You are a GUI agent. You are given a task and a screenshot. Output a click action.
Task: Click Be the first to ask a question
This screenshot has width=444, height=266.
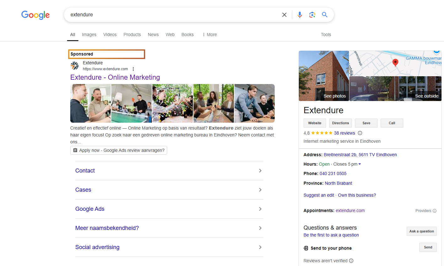[331, 235]
